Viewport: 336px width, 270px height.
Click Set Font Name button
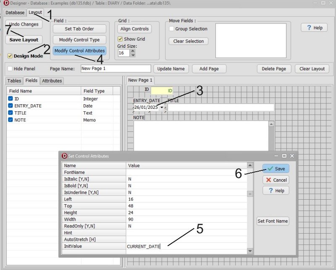273,221
